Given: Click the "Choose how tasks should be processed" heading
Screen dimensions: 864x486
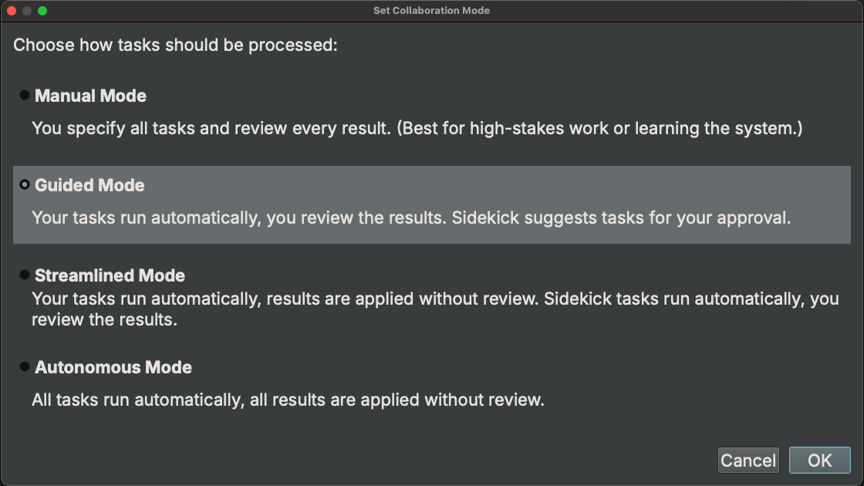Looking at the screenshot, I should point(176,45).
